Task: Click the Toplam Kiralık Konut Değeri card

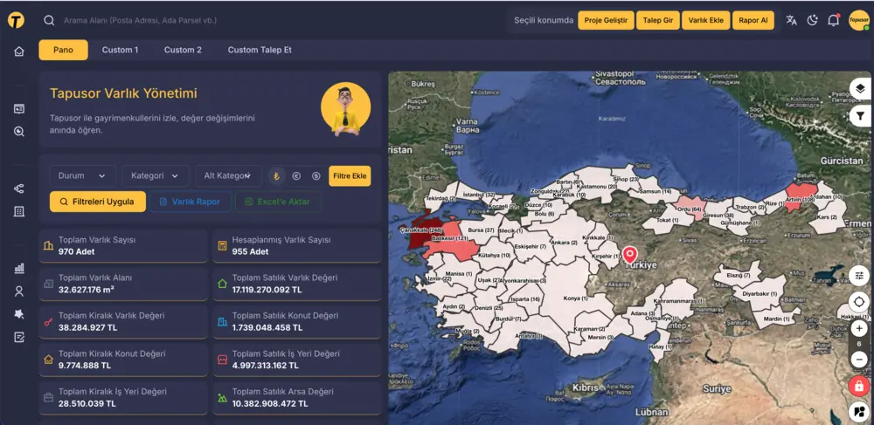Action: click(123, 360)
